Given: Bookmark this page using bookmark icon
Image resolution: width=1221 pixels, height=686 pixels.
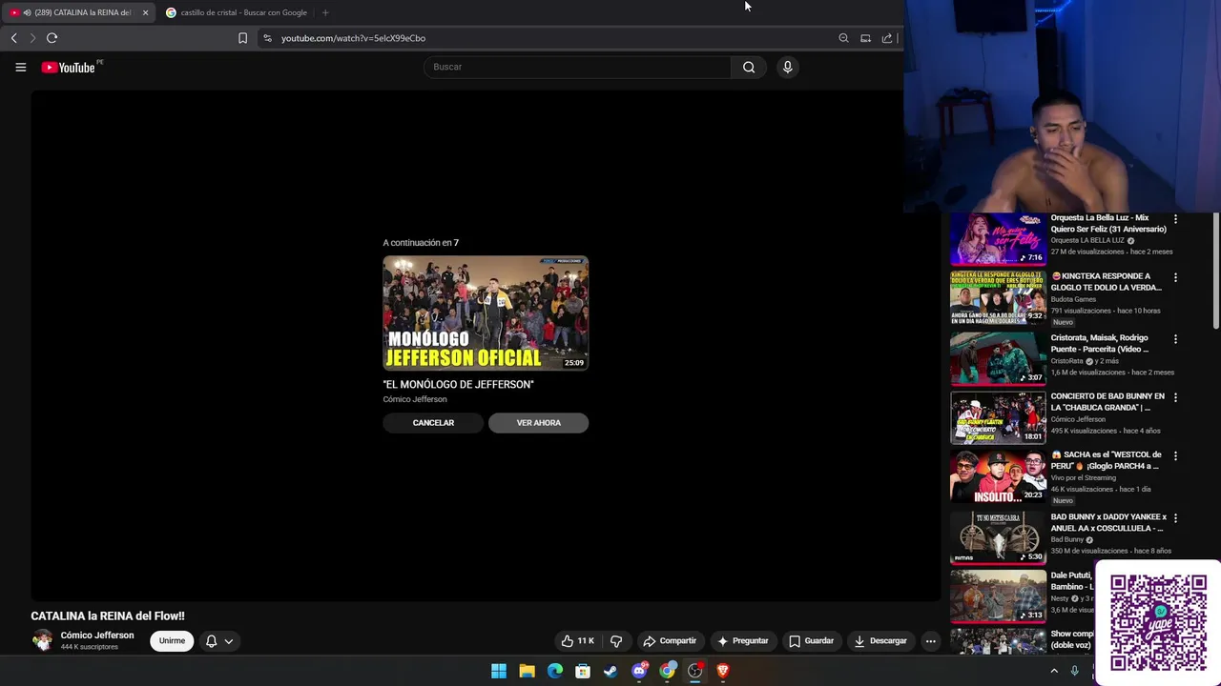Looking at the screenshot, I should (x=242, y=38).
